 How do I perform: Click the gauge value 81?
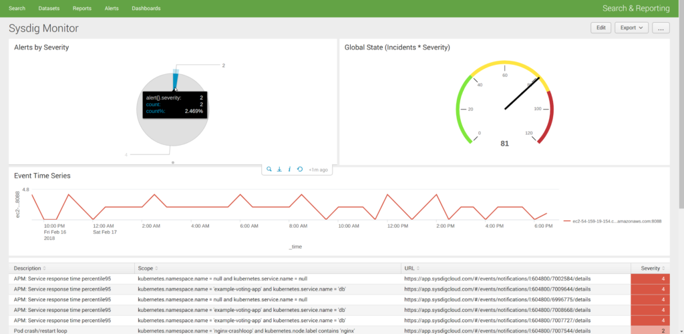[505, 144]
